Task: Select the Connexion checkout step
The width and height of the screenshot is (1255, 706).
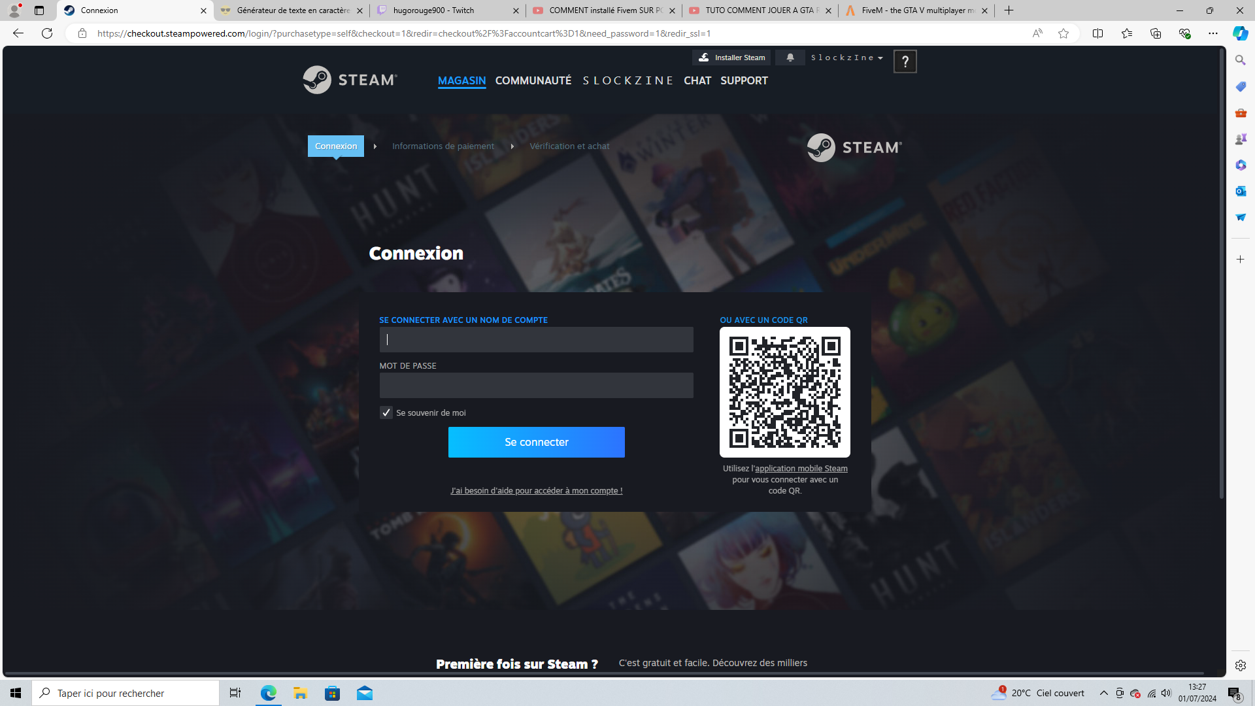Action: (336, 146)
